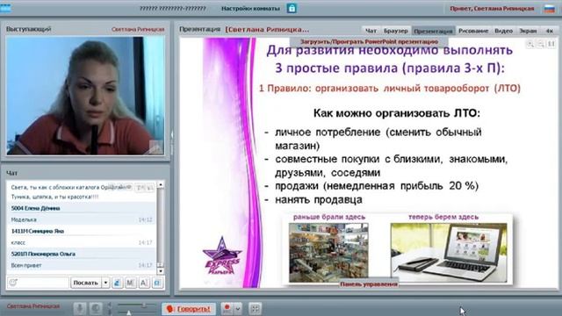Image resolution: width=562 pixels, height=316 pixels.
Task: Click the Чат panel header
Action: (11, 173)
